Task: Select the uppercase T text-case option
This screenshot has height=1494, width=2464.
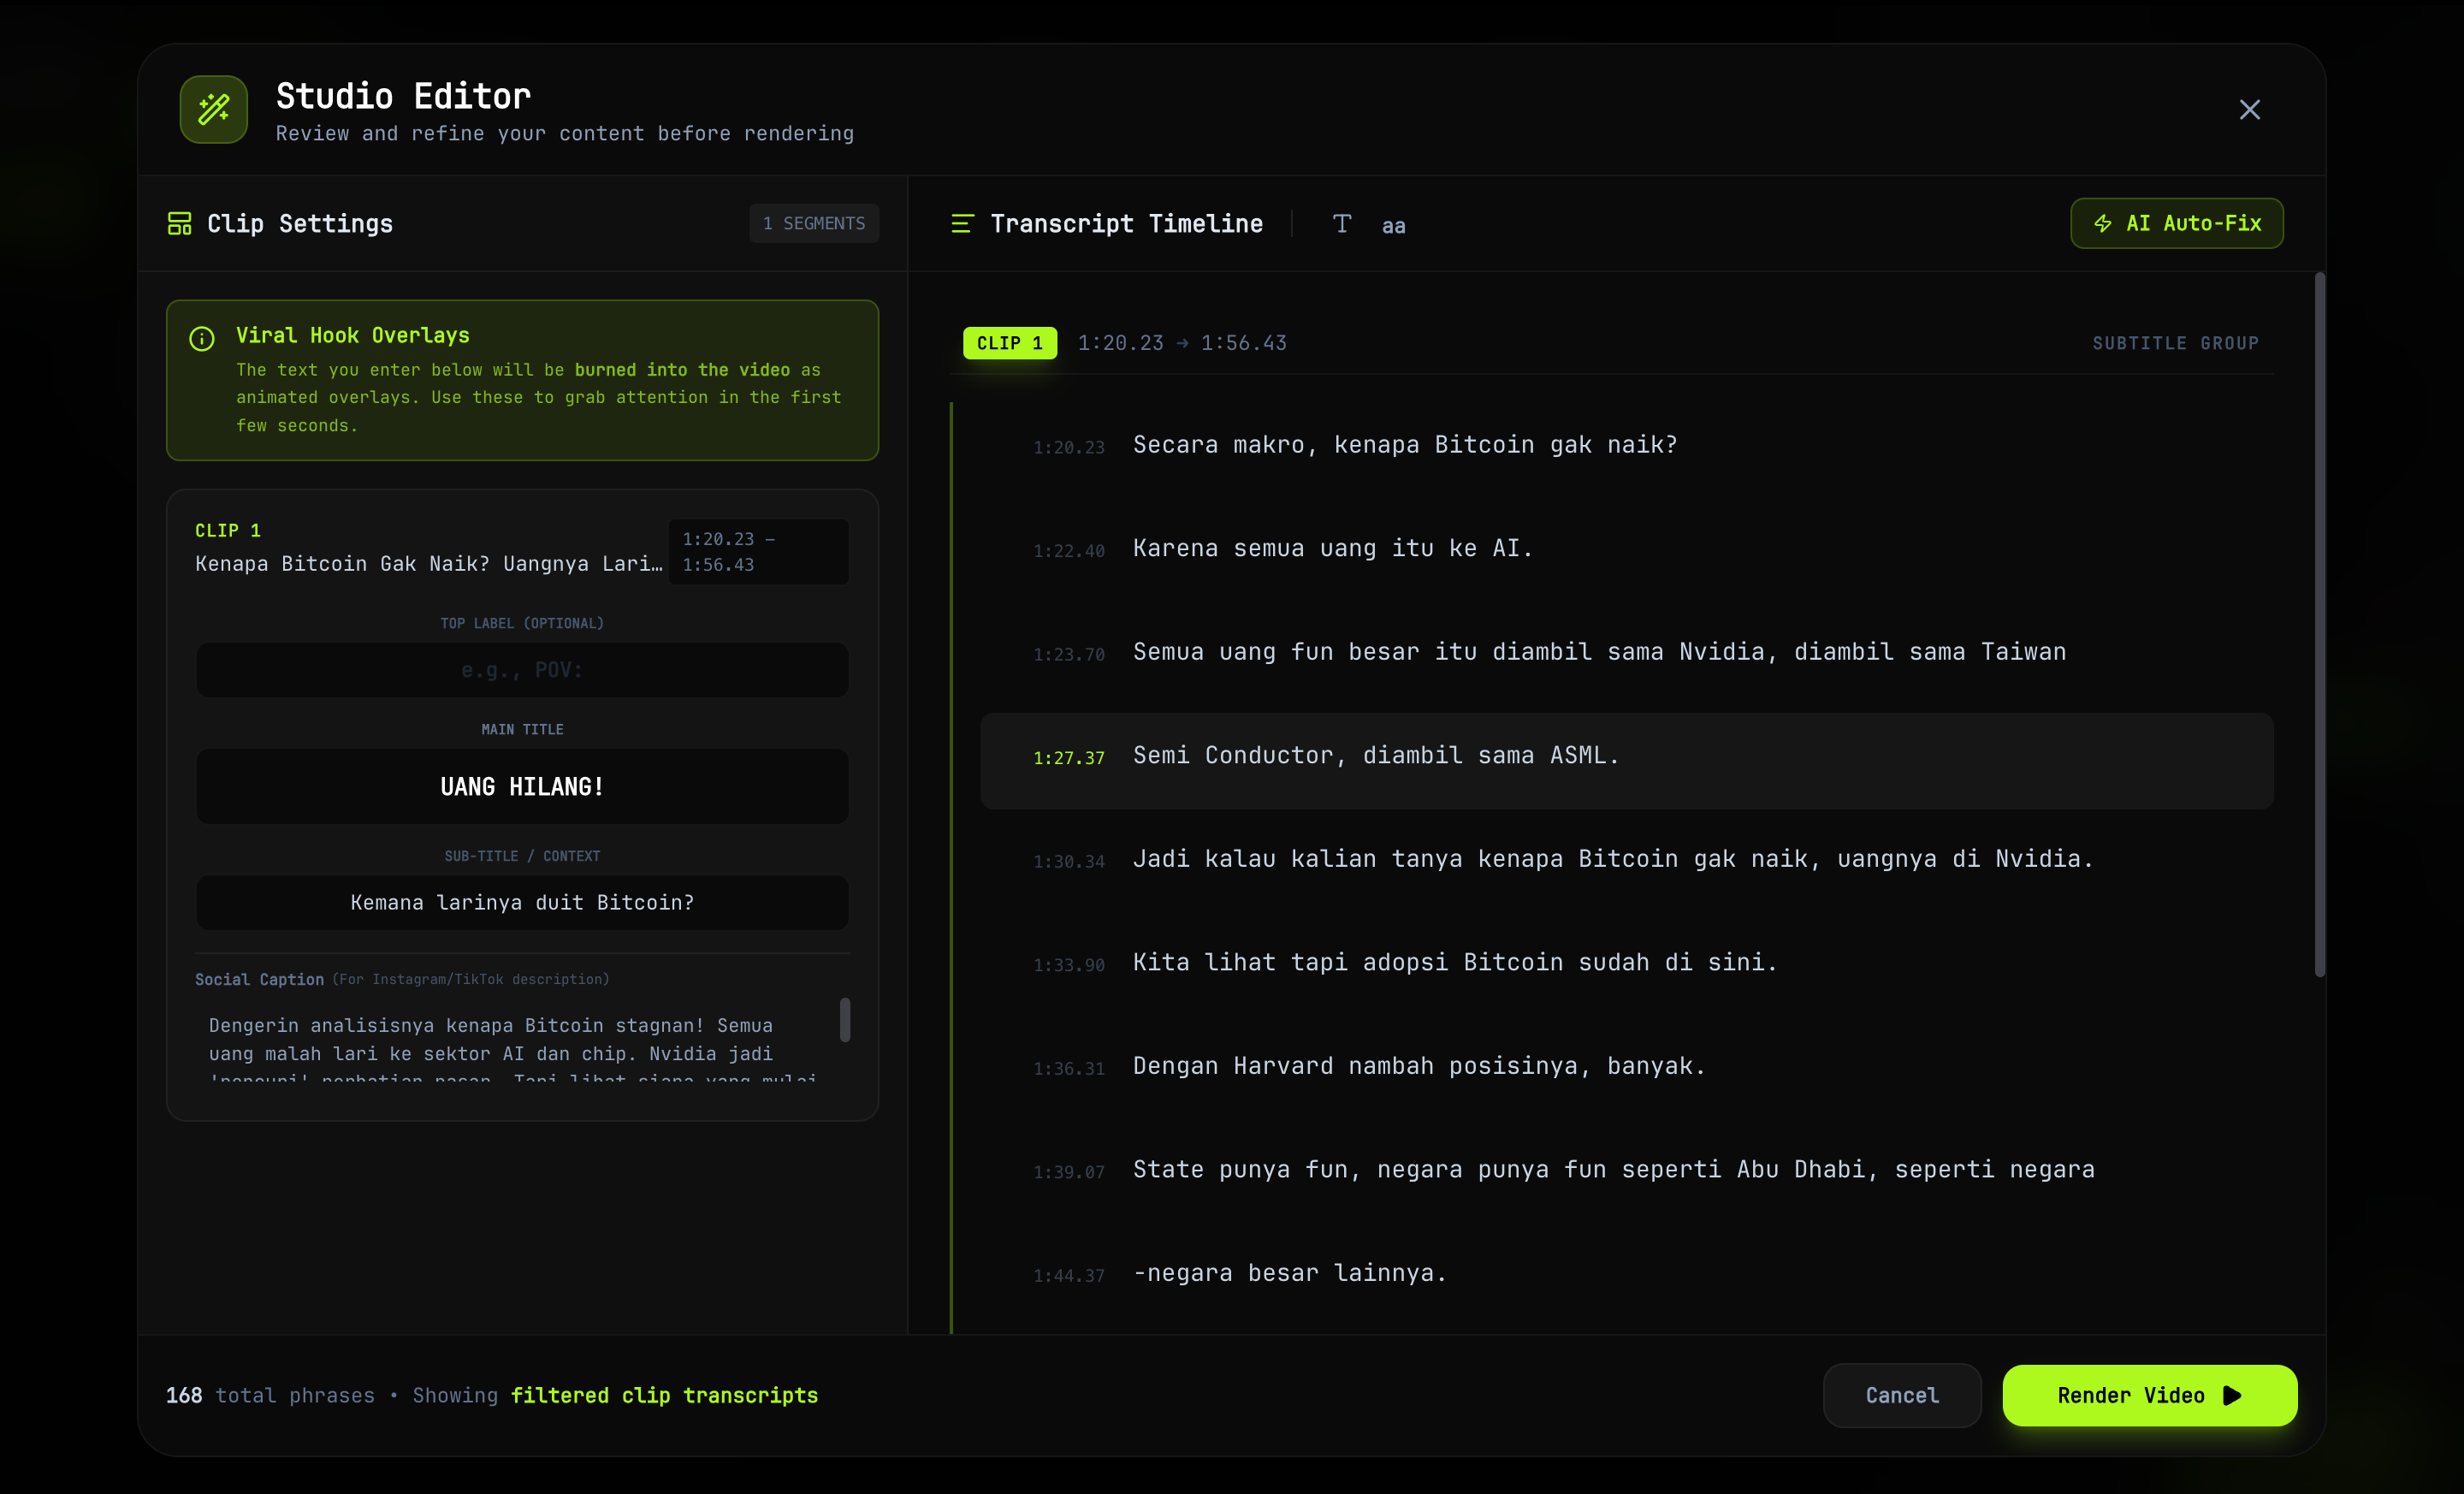Action: pos(1341,223)
